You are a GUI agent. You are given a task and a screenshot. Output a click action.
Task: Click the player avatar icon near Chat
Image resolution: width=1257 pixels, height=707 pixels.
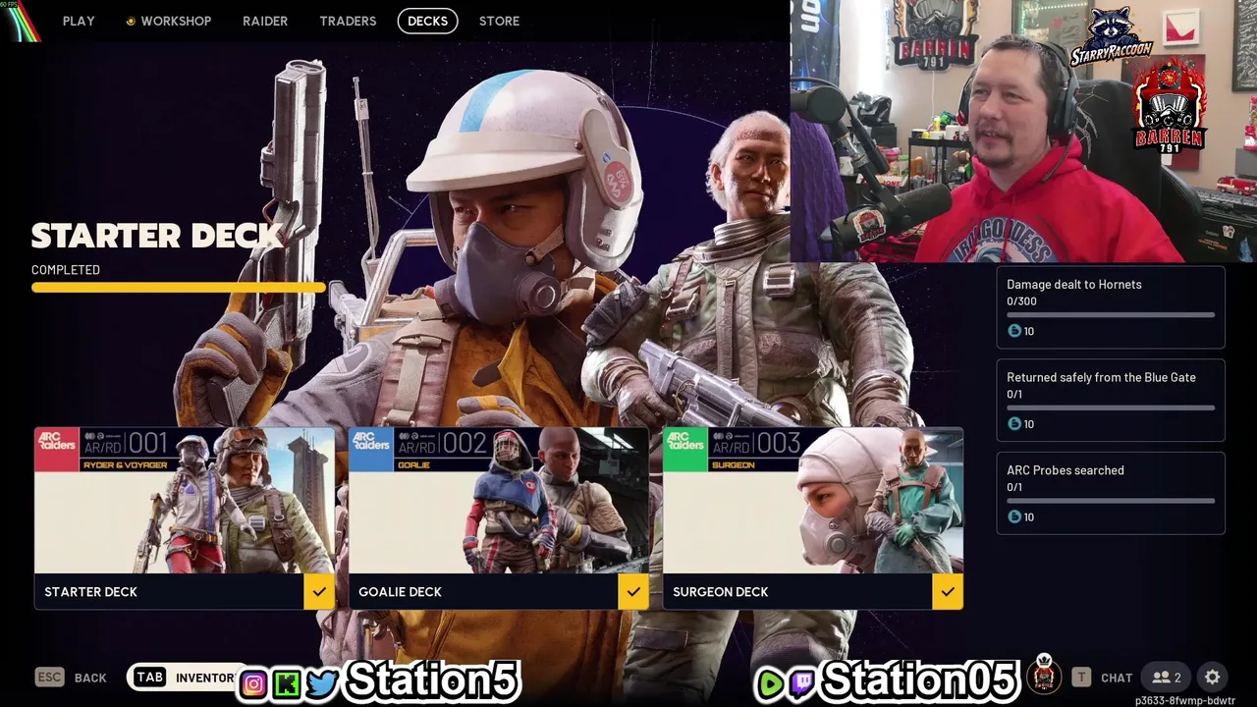point(1044,674)
